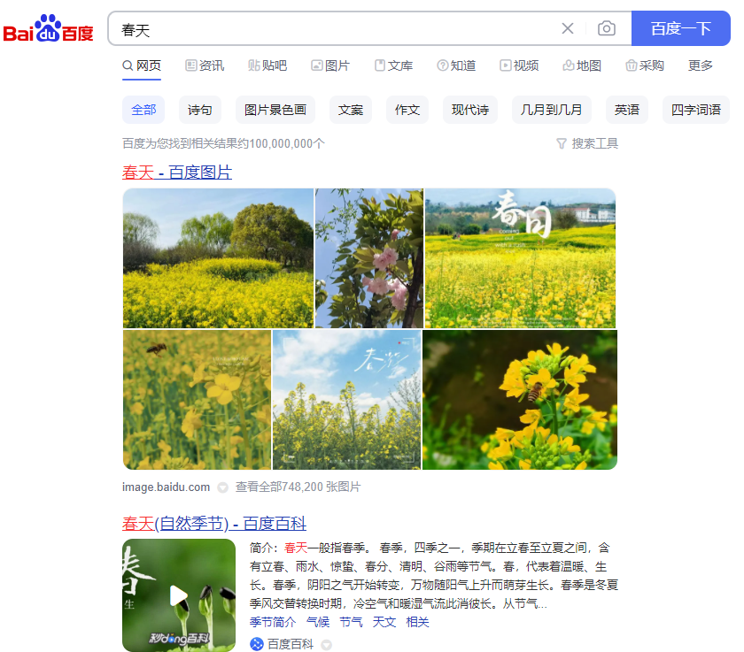Screen dimensions: 744x652
Task: Select the 英语 filter chip
Action: [x=626, y=109]
